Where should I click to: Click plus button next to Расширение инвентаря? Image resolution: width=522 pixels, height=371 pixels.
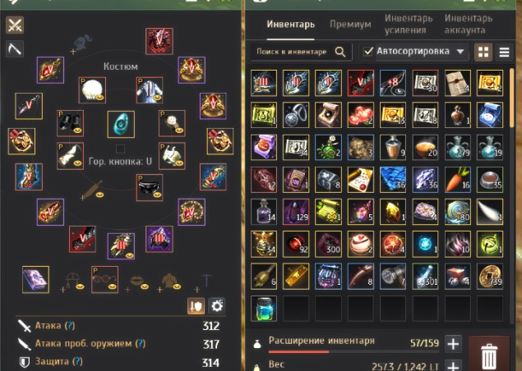453,344
